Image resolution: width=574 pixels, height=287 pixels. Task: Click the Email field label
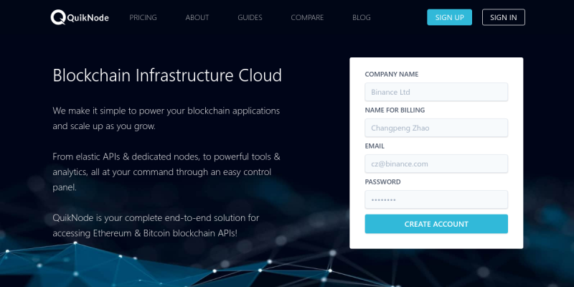tap(375, 146)
